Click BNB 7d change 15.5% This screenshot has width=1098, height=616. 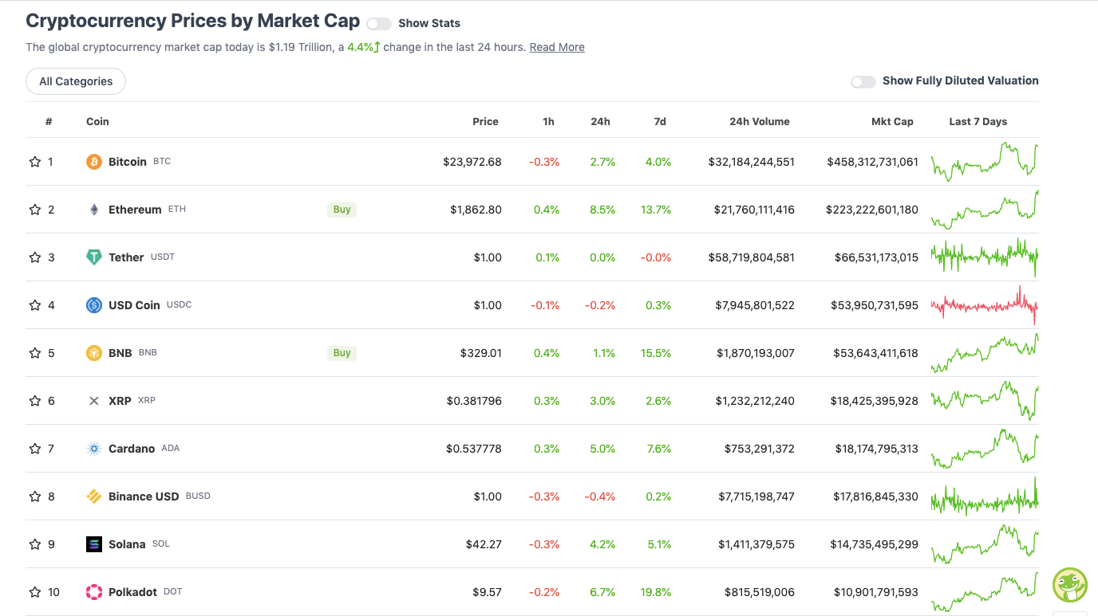pos(656,353)
